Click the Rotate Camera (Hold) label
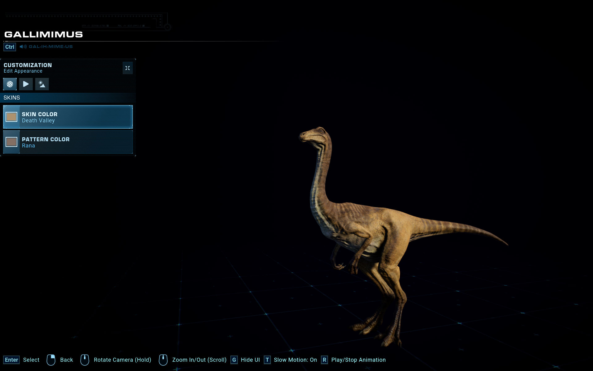Screen dimensions: 593x371 pos(123,360)
